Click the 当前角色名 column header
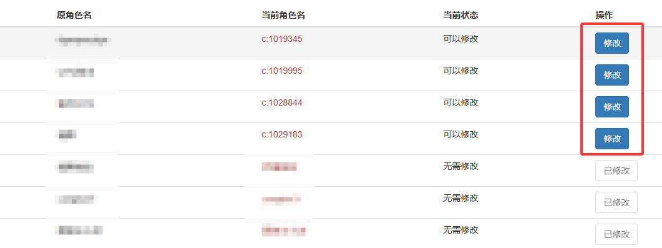This screenshot has height=248, width=662. pyautogui.click(x=284, y=15)
